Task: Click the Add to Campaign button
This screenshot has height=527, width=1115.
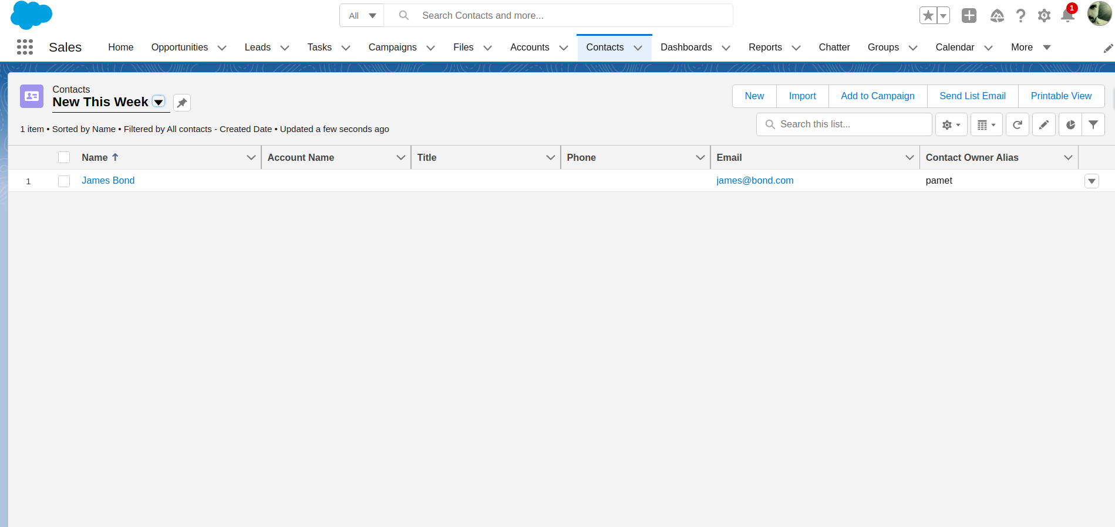Action: tap(877, 96)
